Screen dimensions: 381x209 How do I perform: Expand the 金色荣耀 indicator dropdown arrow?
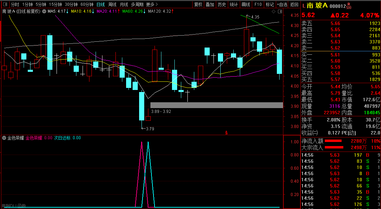4,138
